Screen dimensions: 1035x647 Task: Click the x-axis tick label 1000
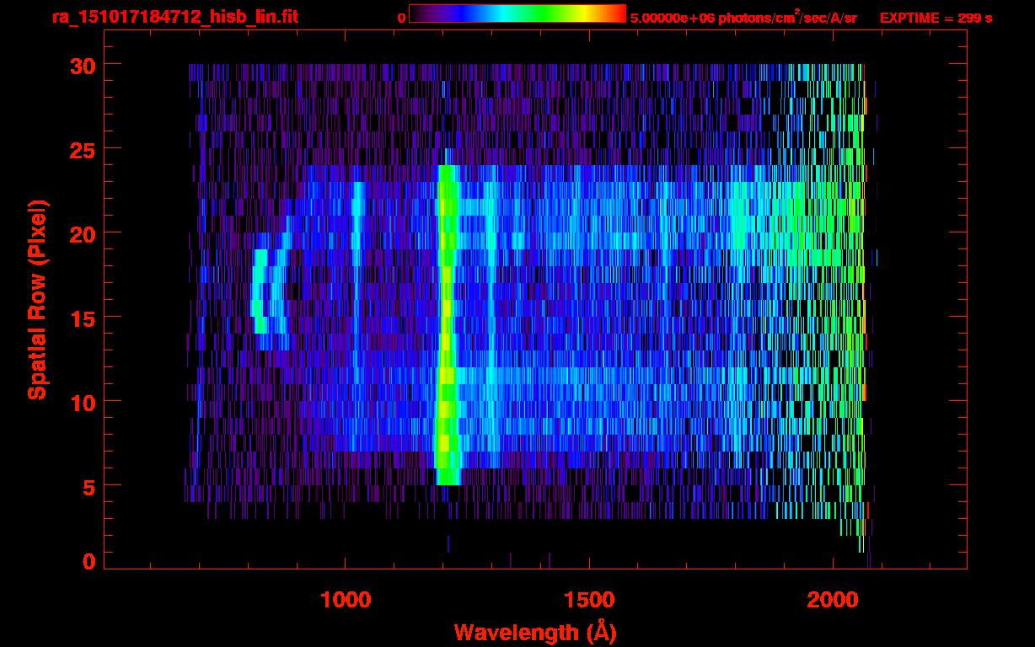pos(346,600)
